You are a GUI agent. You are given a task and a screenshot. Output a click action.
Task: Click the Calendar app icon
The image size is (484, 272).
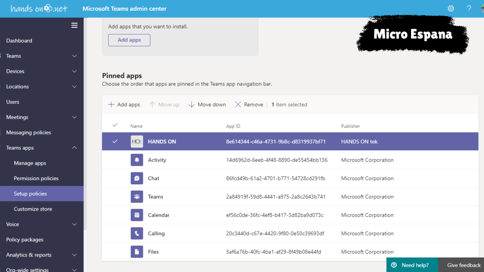137,215
